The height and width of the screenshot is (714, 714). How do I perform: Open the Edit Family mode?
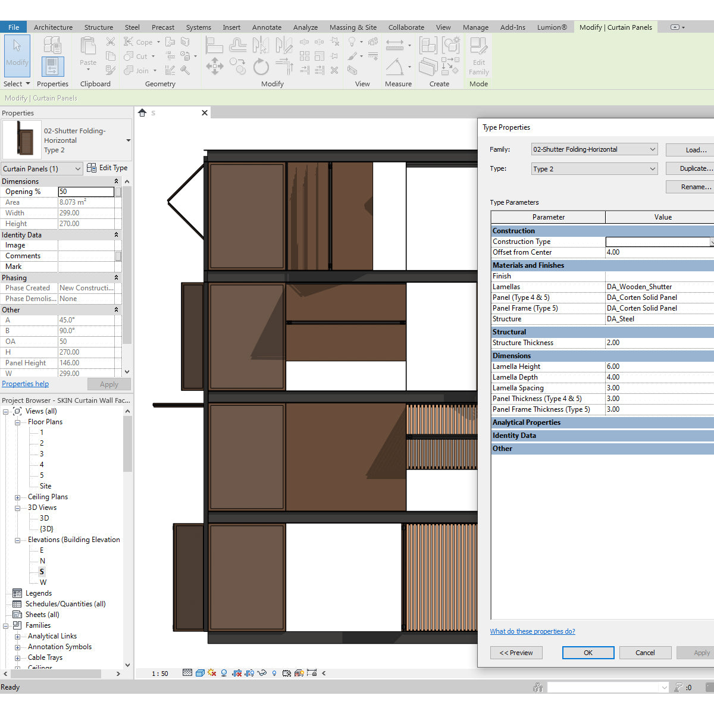478,57
